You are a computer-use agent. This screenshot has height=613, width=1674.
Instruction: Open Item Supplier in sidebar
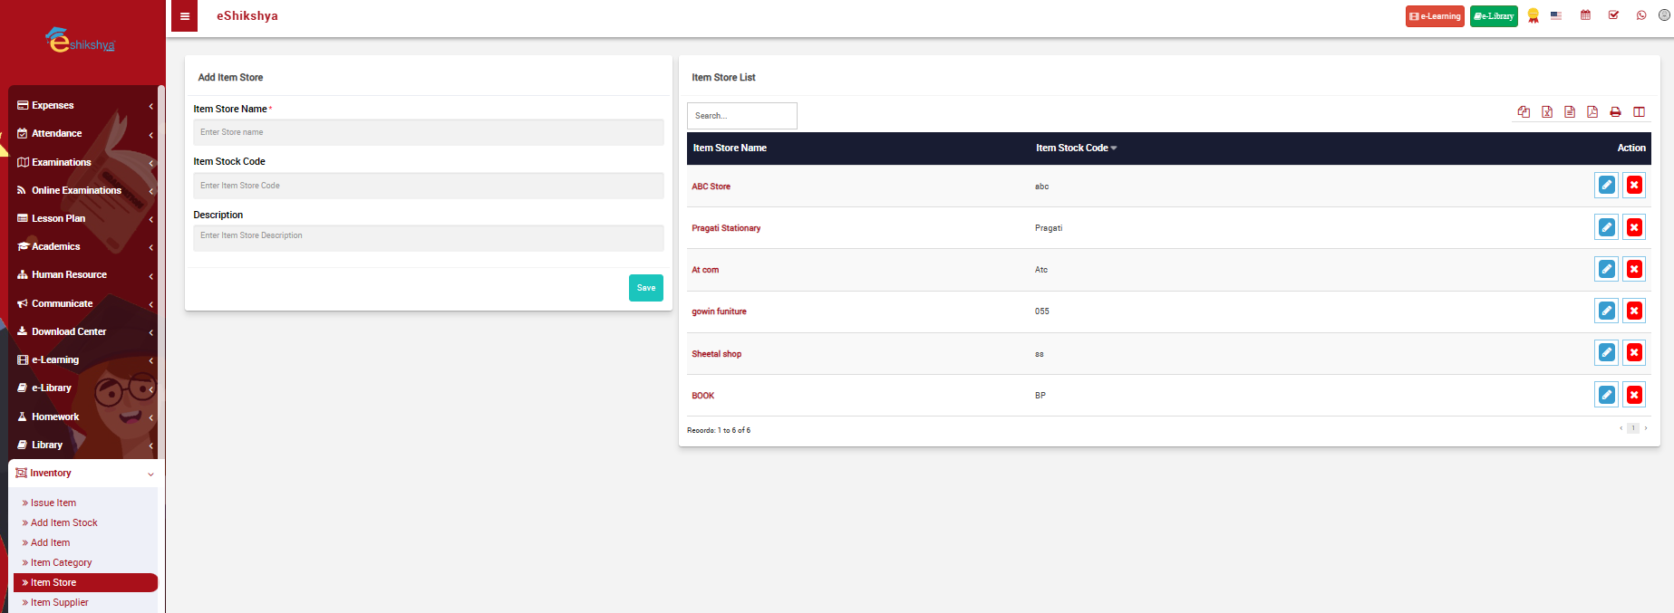(60, 602)
